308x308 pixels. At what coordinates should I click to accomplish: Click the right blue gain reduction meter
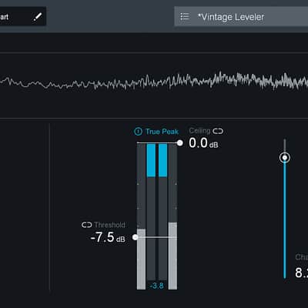point(162,160)
